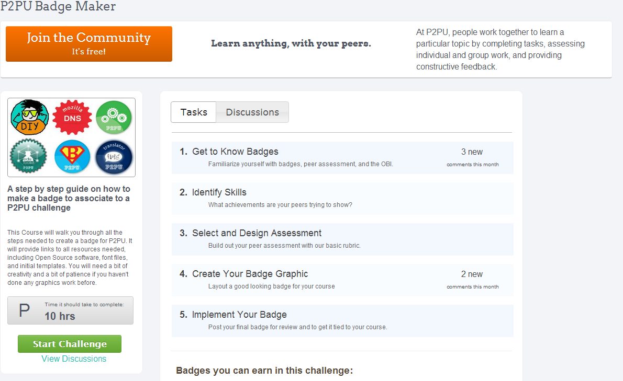Open task 2 Identify Skills
623x381 pixels.
219,192
